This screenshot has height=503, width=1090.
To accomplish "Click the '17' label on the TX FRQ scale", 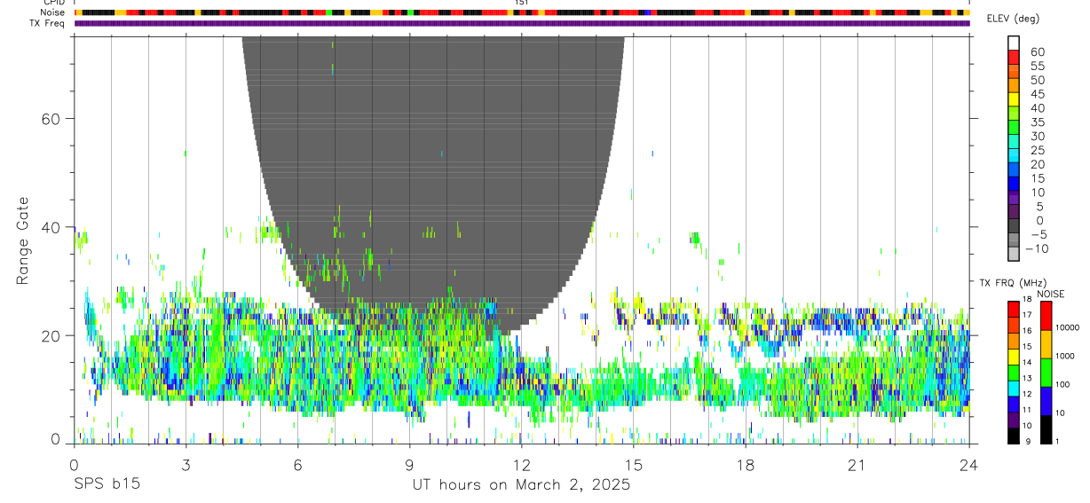I will point(1027,315).
